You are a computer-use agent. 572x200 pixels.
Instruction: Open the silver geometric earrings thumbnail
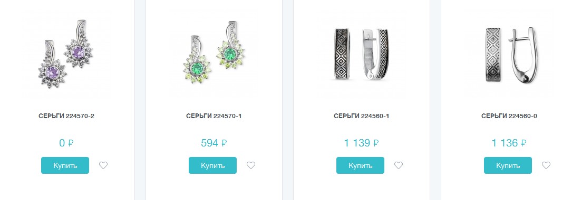coord(509,54)
